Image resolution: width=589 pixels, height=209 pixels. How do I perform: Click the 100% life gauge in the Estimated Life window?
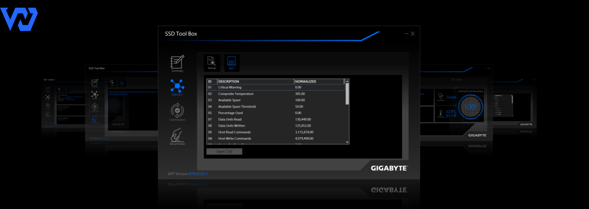tap(471, 107)
